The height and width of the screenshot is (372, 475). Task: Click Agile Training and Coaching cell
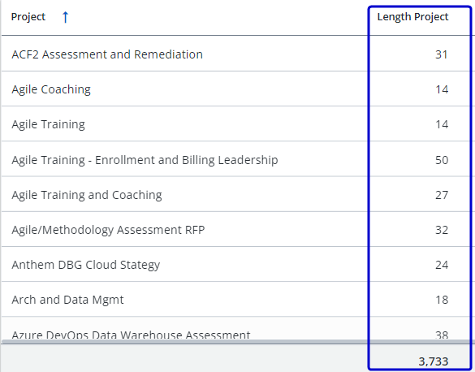coord(87,195)
